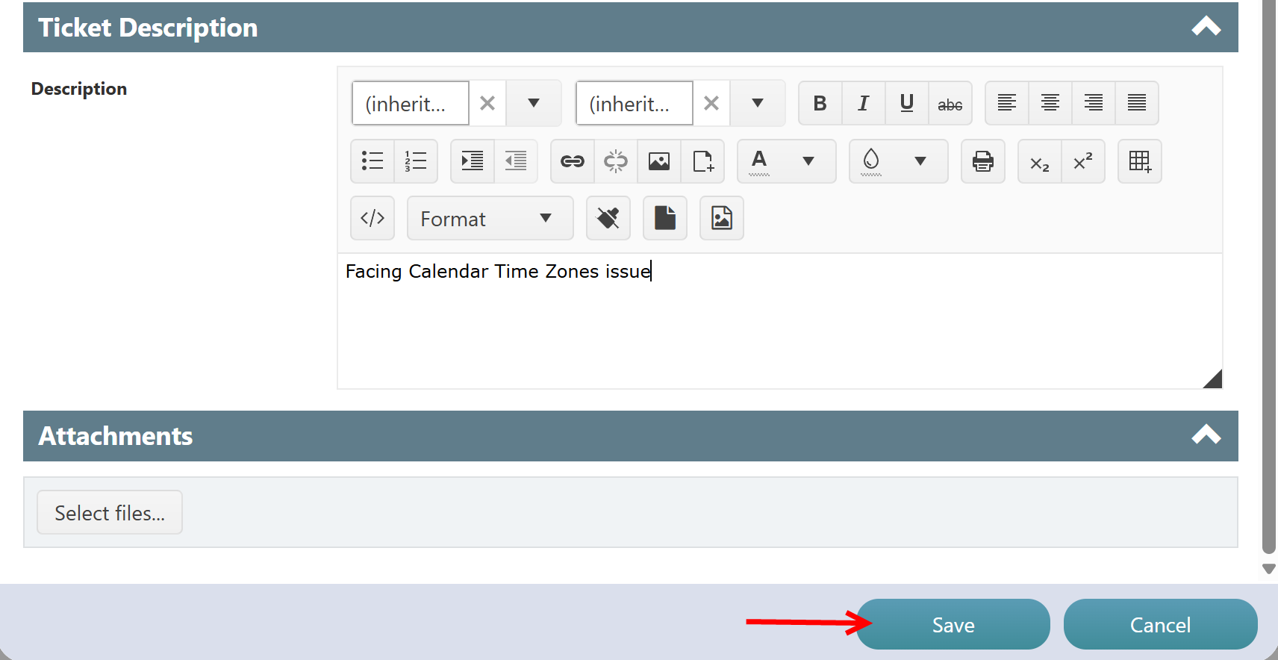1278x660 pixels.
Task: Align text right
Action: 1093,103
